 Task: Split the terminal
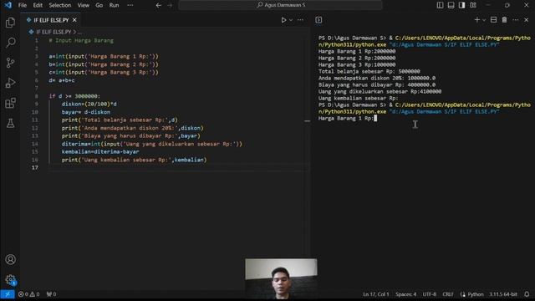[x=493, y=20]
